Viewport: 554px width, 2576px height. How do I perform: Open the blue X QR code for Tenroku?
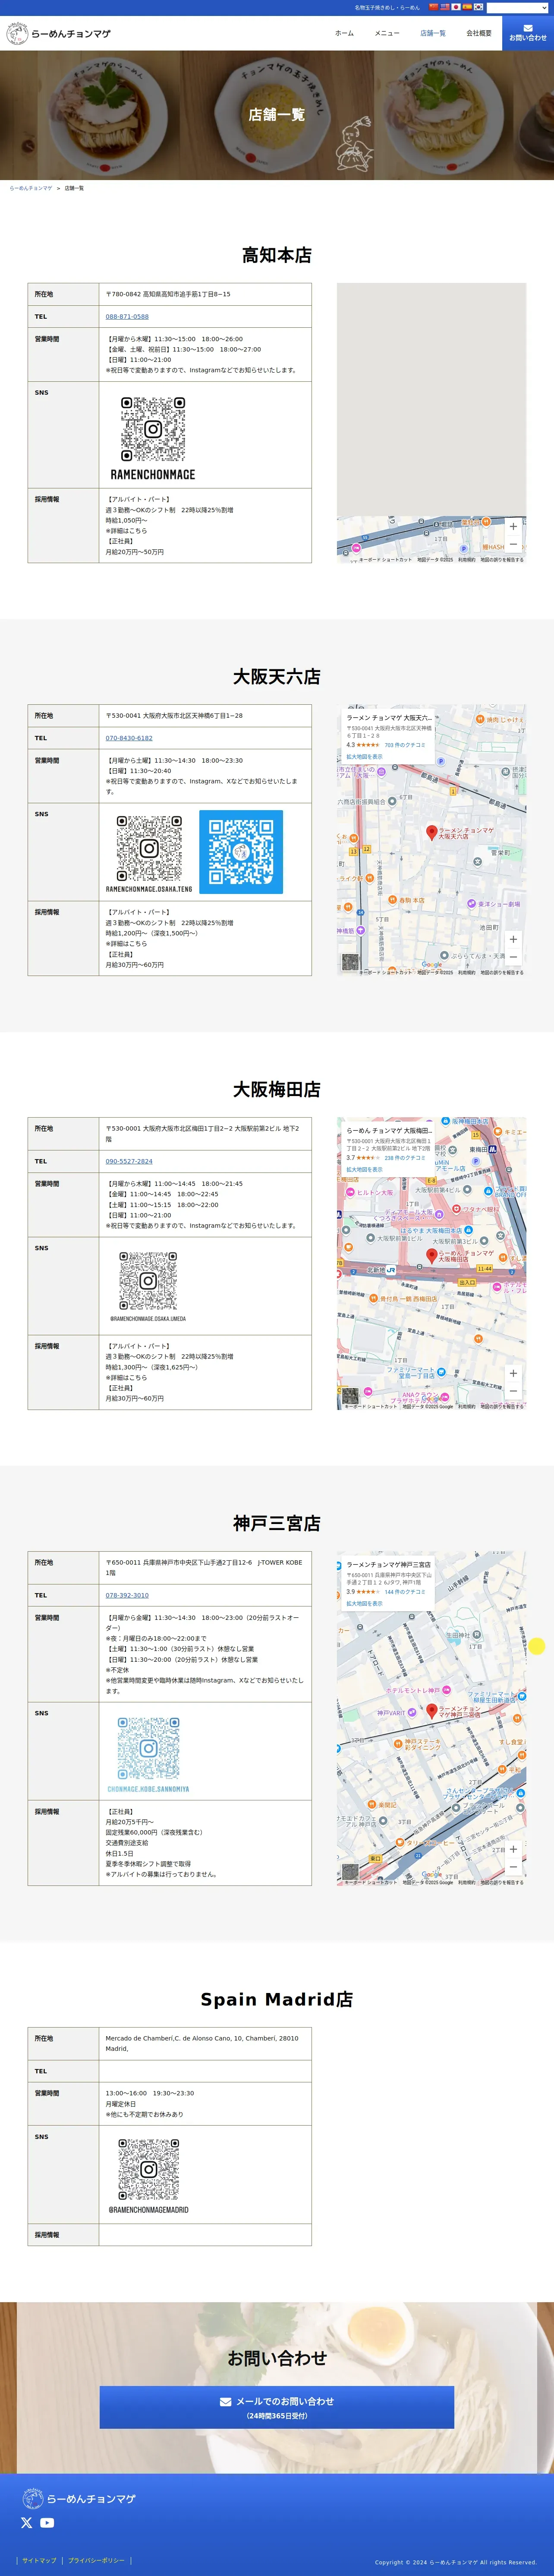tap(241, 852)
